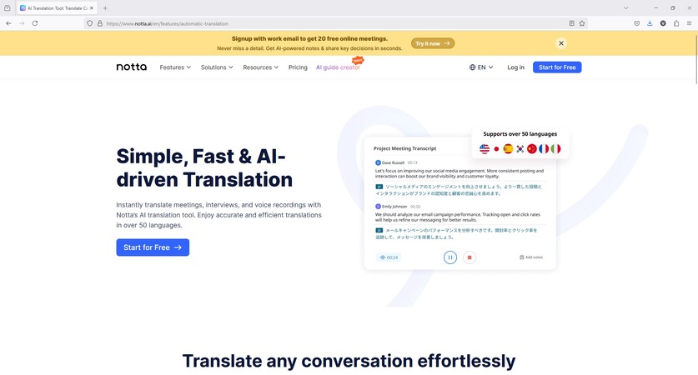Image resolution: width=698 pixels, height=375 pixels.
Task: Open the extensions puzzle icon
Action: point(675,23)
